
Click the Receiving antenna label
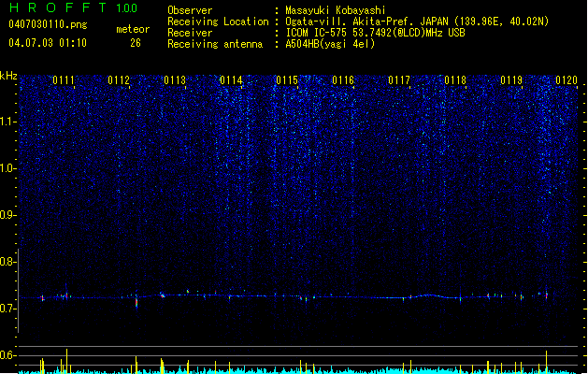[215, 44]
